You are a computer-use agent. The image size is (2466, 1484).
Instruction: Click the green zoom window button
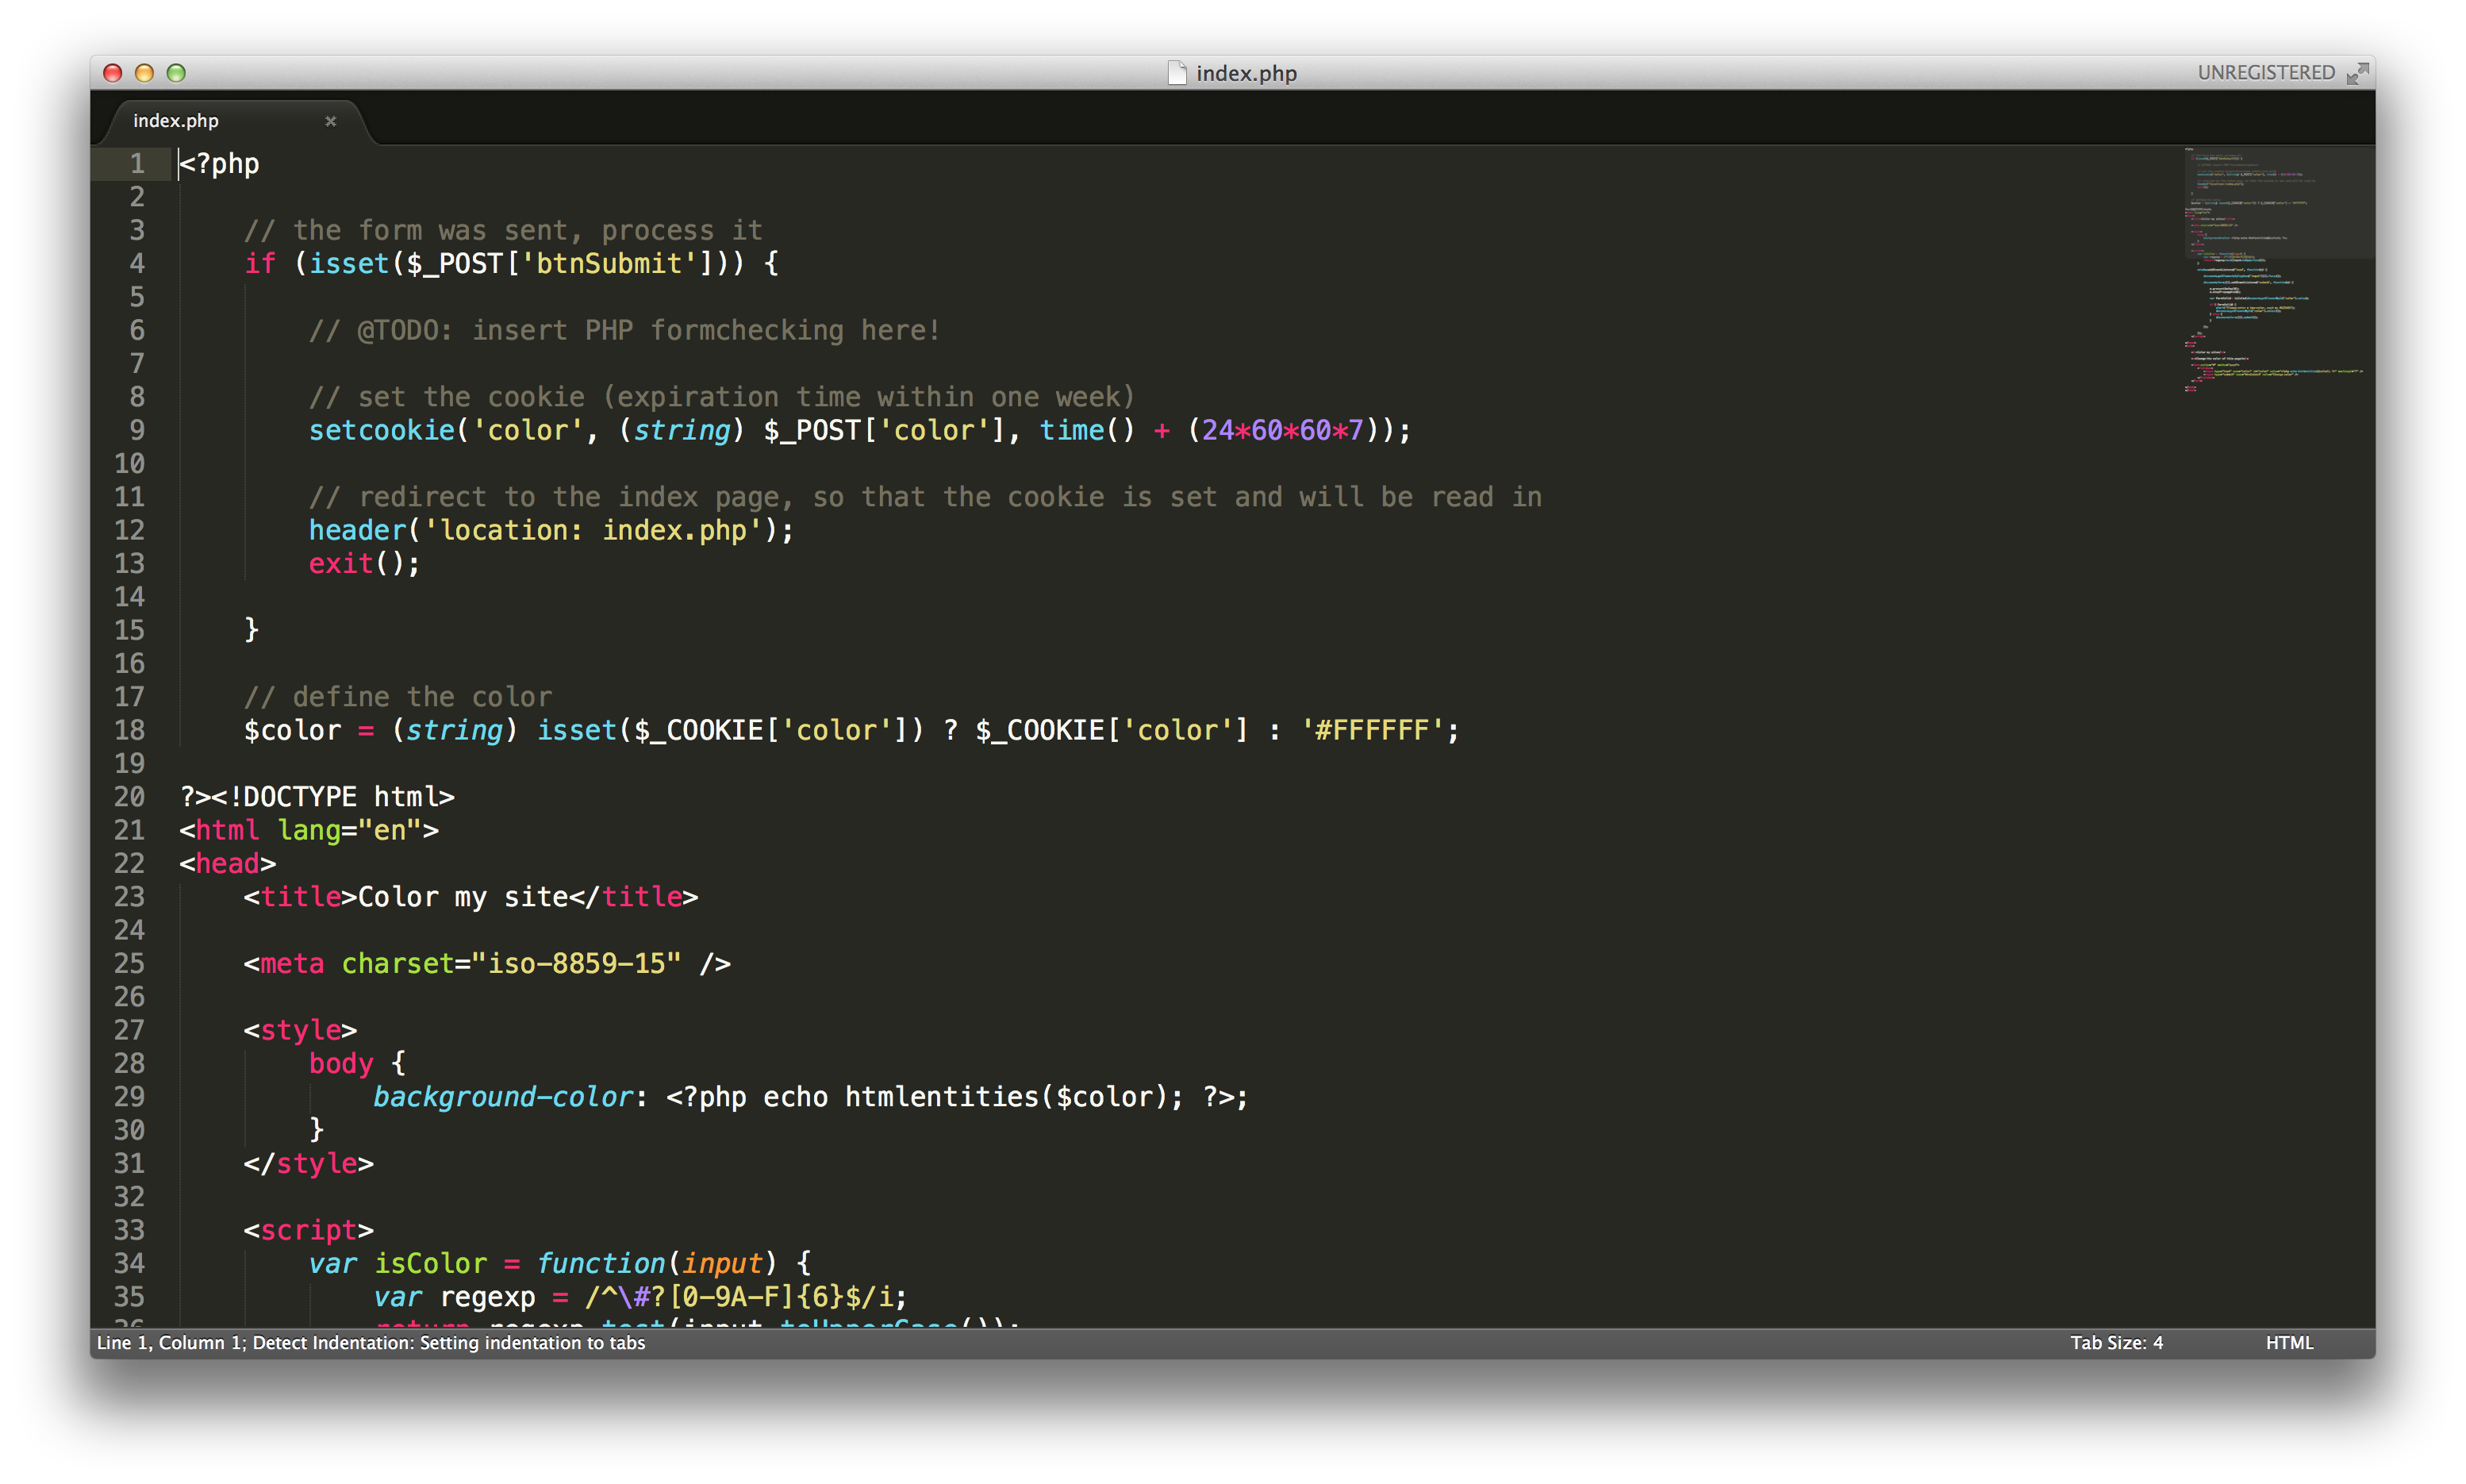tap(176, 73)
